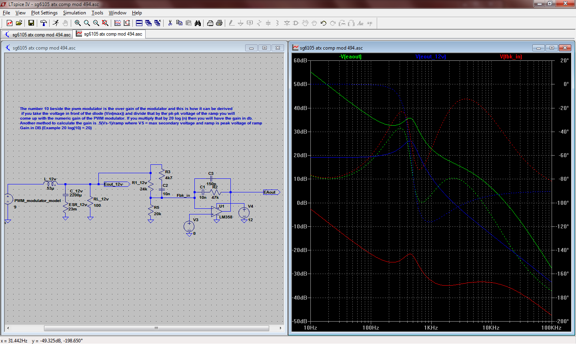Save the file with the floppy disk icon
Screen dimensions: 576x344
(x=31, y=23)
